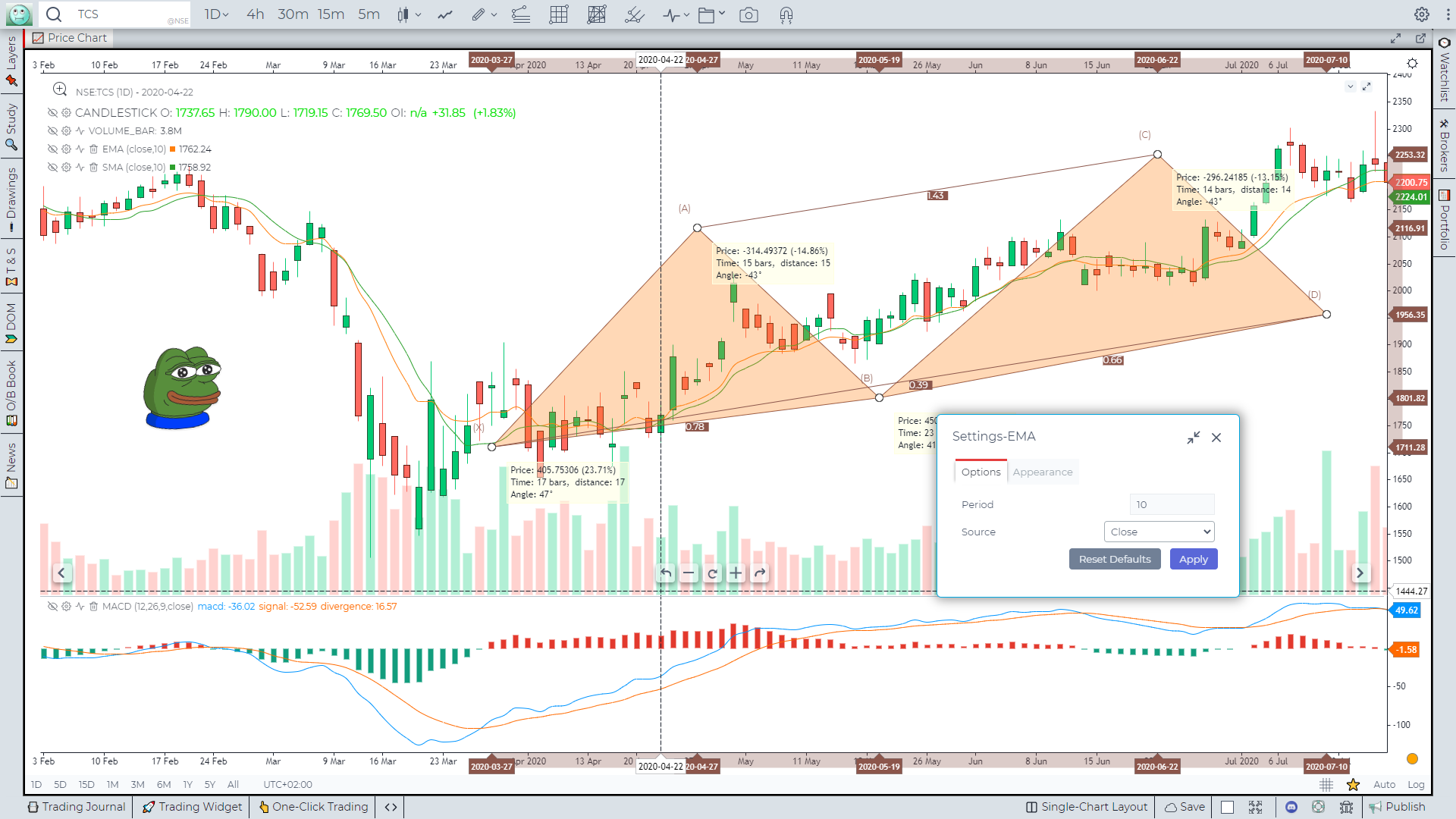The height and width of the screenshot is (819, 1456).
Task: Open the DOM panel from left sidebar
Action: pos(11,322)
